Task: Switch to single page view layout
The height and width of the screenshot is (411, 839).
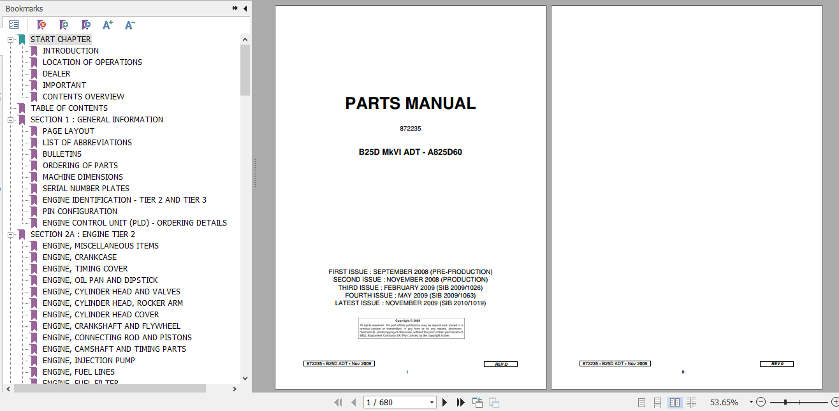Action: (641, 402)
